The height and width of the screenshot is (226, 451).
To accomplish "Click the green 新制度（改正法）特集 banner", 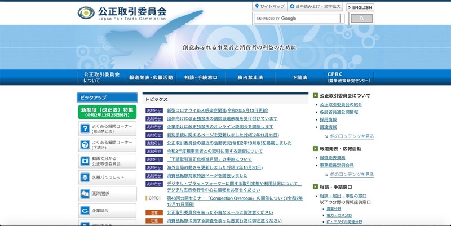I will point(107,112).
